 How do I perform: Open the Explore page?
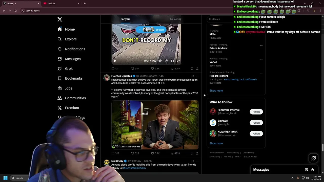tap(67, 39)
